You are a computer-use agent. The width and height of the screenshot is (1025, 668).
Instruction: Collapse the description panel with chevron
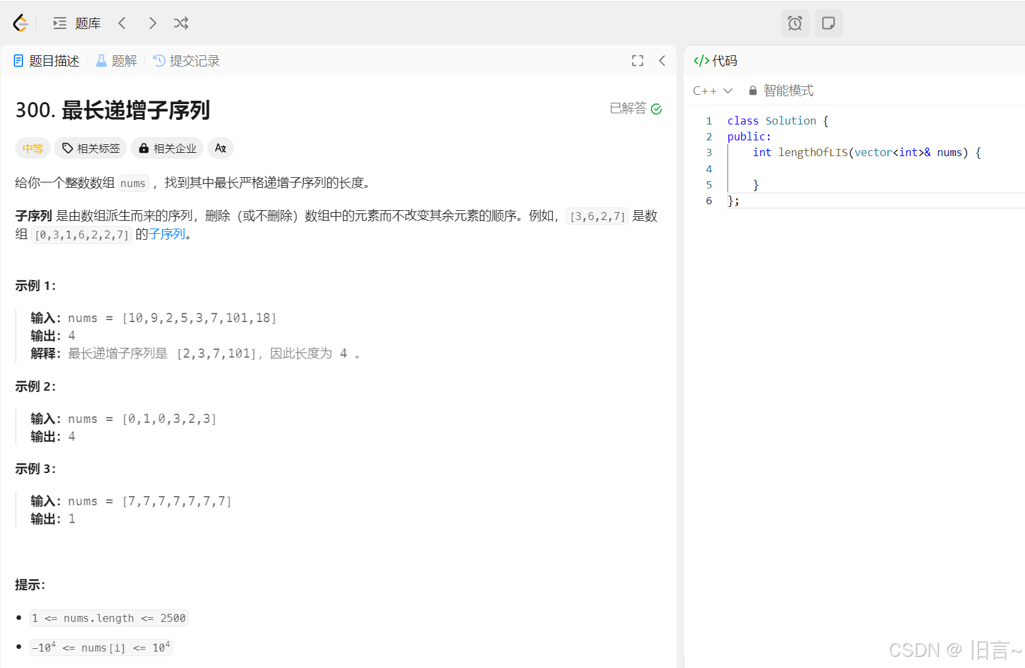coord(662,61)
